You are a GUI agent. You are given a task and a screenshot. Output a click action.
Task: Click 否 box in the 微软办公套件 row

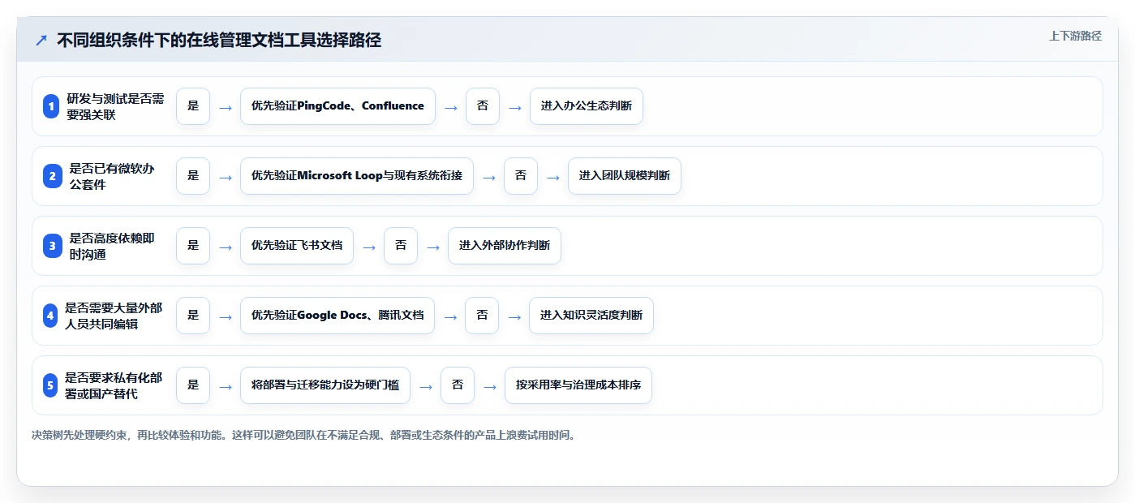coord(521,176)
